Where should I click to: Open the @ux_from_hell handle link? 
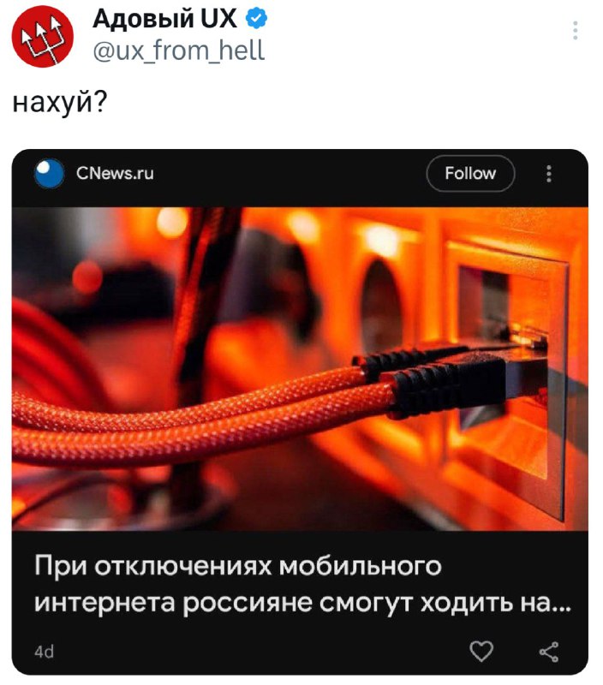pyautogui.click(x=179, y=51)
